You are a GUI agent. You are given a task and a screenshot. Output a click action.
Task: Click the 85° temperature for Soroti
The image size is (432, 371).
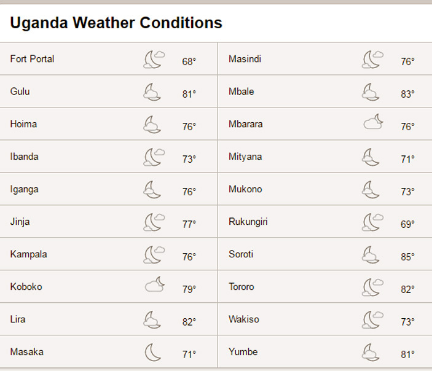point(407,257)
